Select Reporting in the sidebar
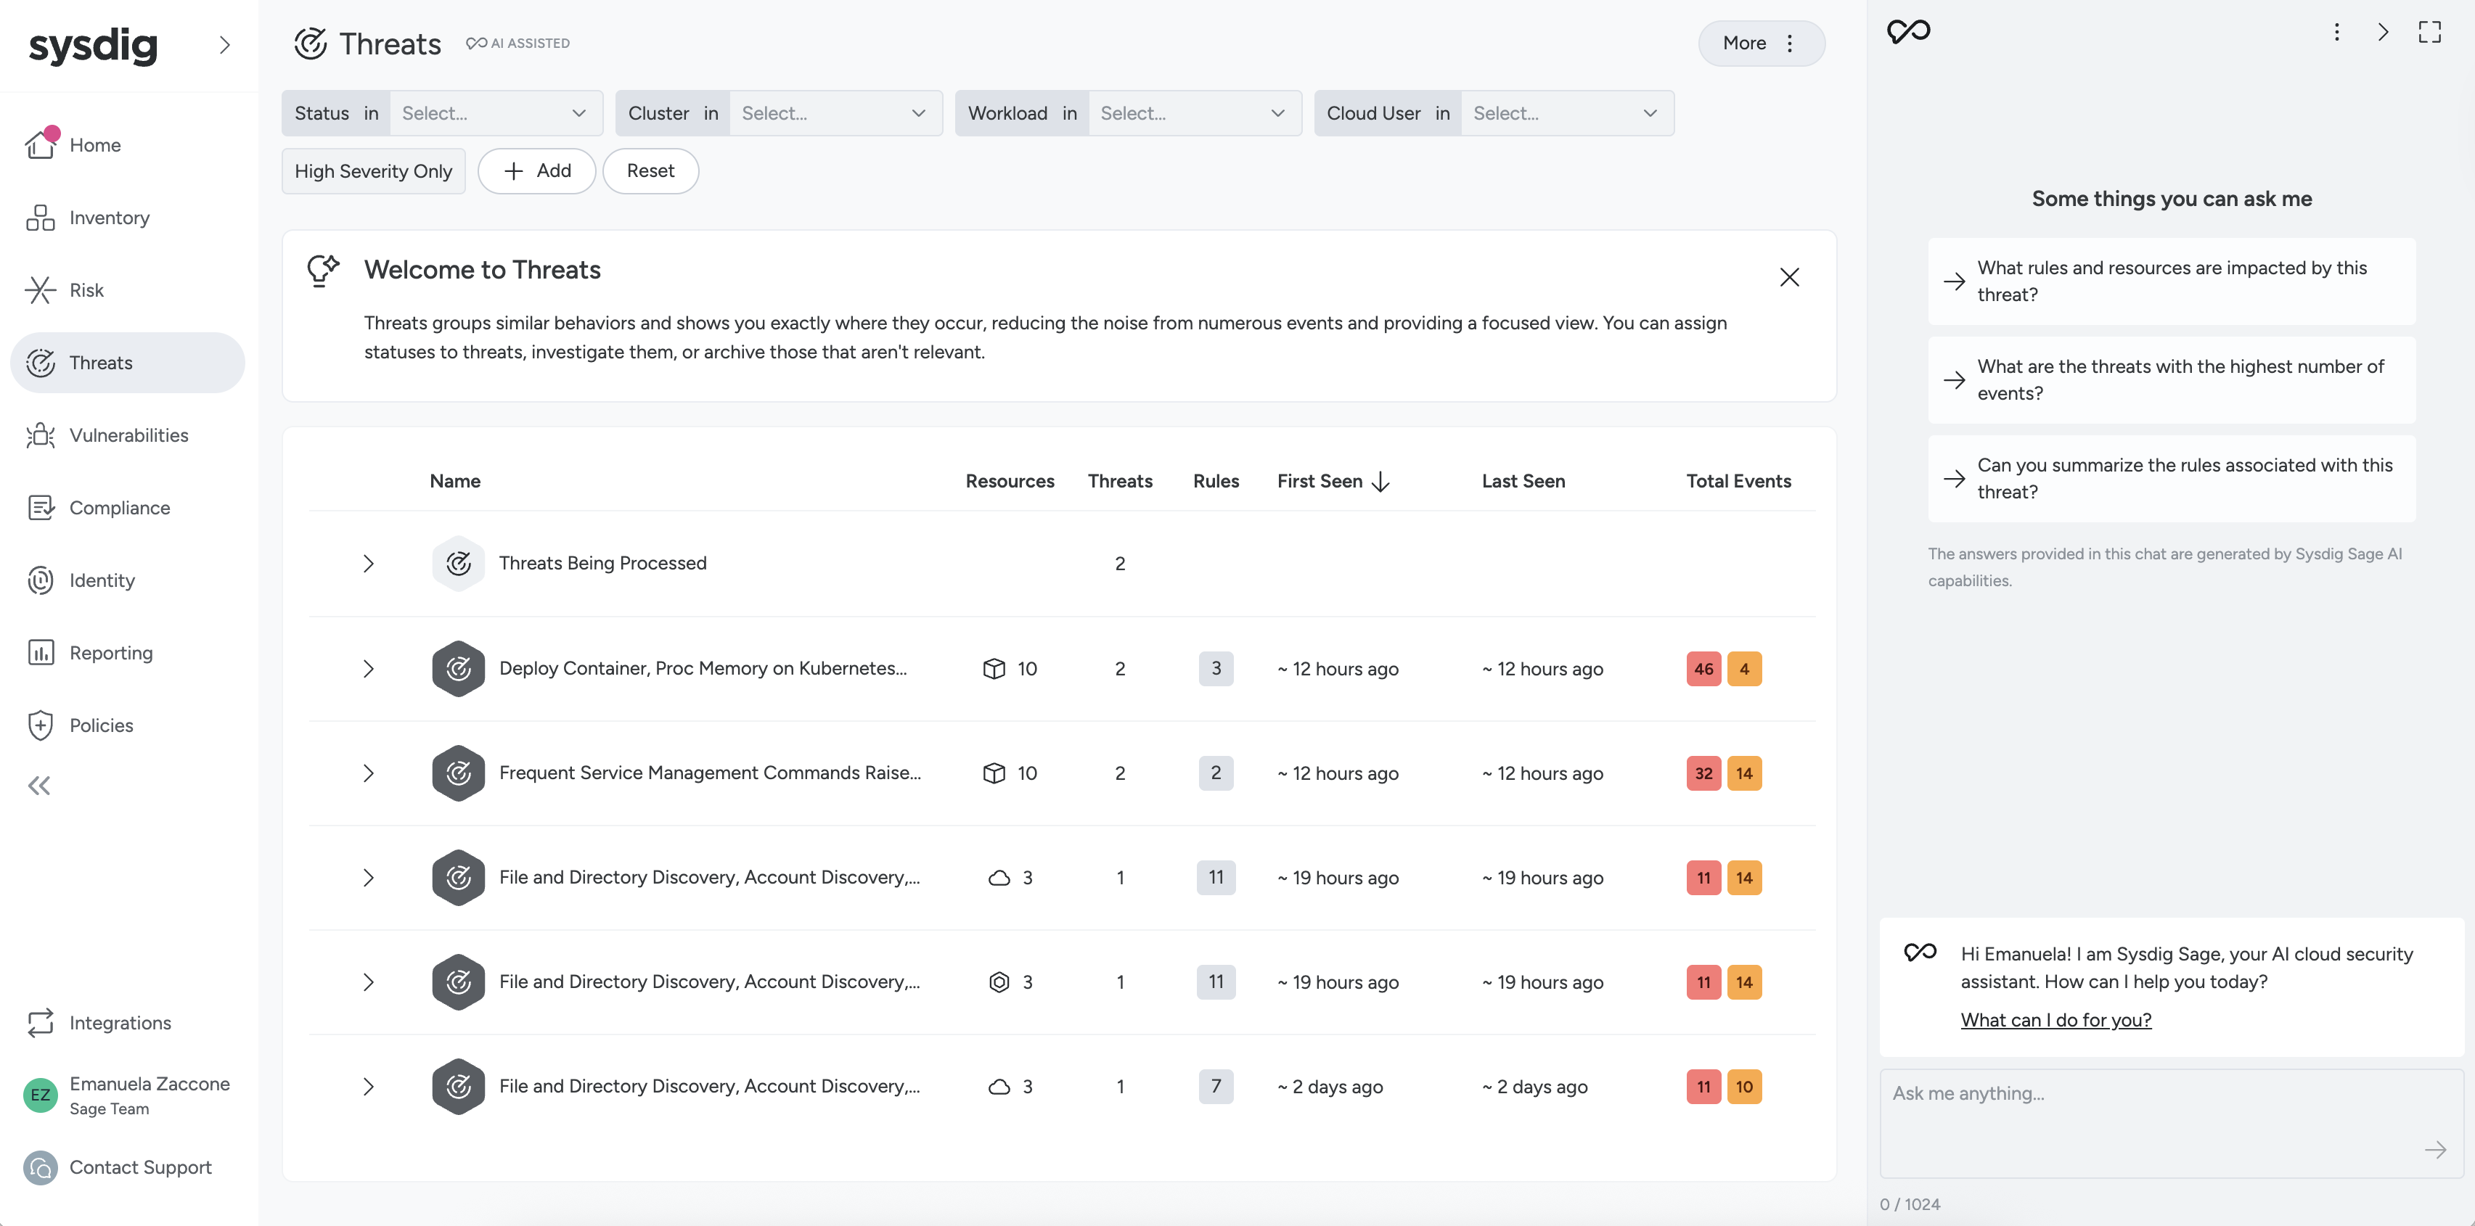The height and width of the screenshot is (1226, 2475). coord(110,653)
